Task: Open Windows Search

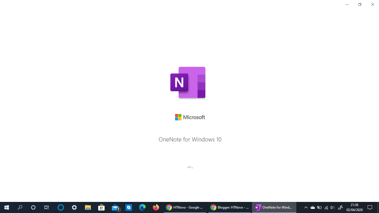Action: 20,207
